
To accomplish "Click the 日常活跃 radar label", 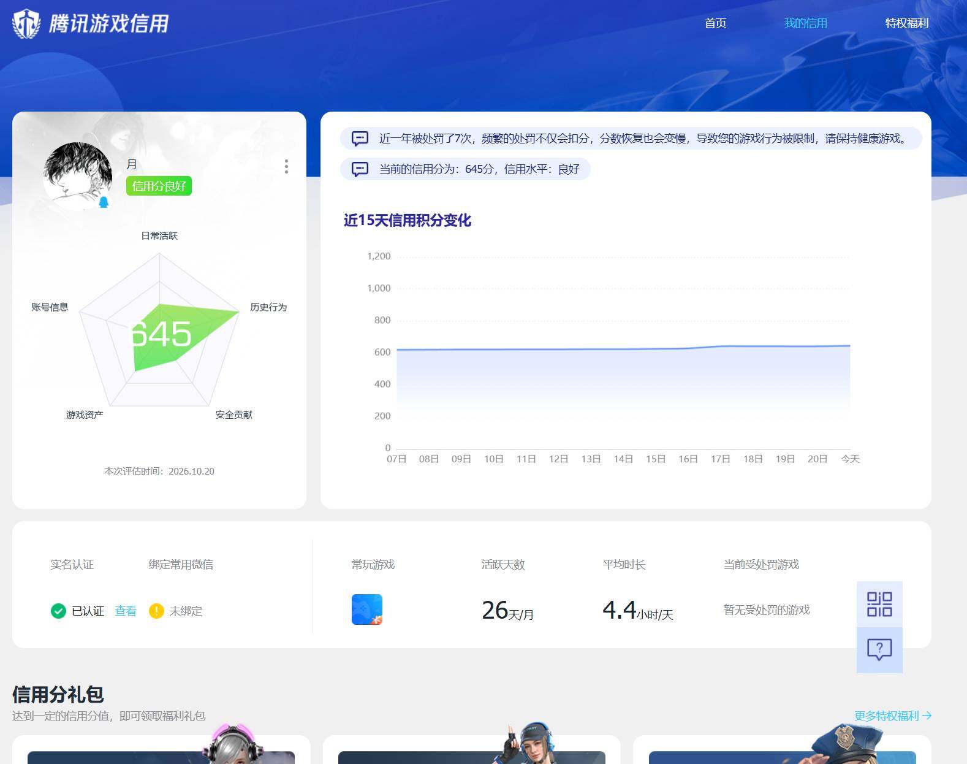I will point(159,235).
